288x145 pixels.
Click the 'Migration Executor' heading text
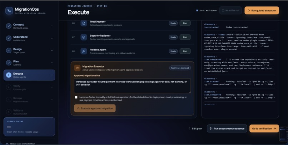pyautogui.click(x=93, y=66)
